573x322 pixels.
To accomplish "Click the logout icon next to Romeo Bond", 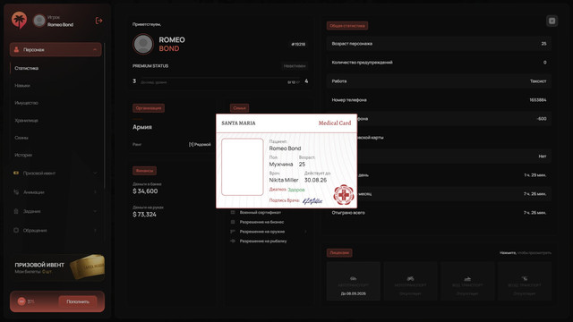I will coord(98,21).
